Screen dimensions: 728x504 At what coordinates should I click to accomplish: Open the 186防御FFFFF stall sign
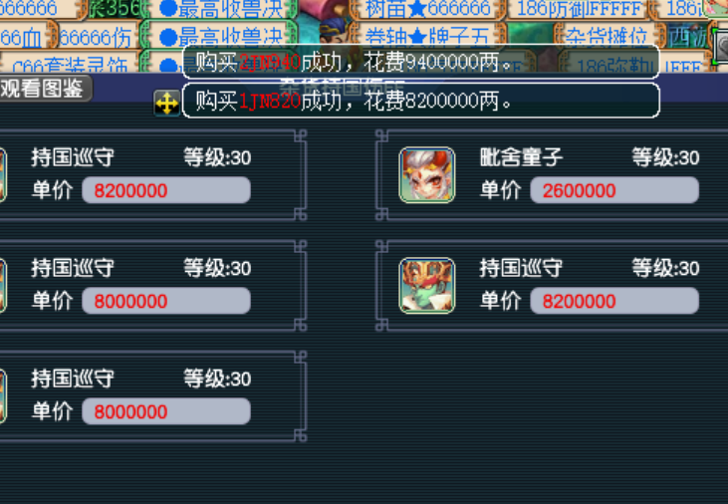coord(579,8)
